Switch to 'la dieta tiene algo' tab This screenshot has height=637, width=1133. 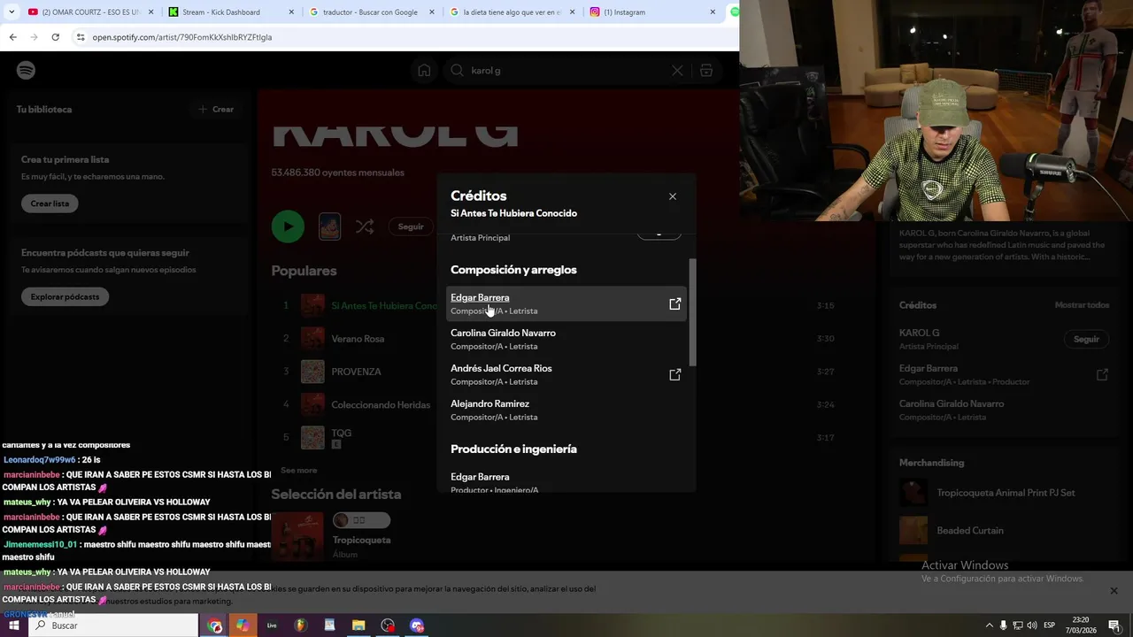pyautogui.click(x=513, y=12)
